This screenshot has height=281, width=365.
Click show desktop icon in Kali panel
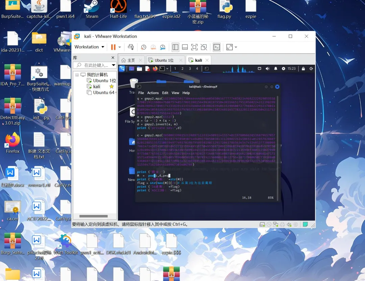(131, 68)
